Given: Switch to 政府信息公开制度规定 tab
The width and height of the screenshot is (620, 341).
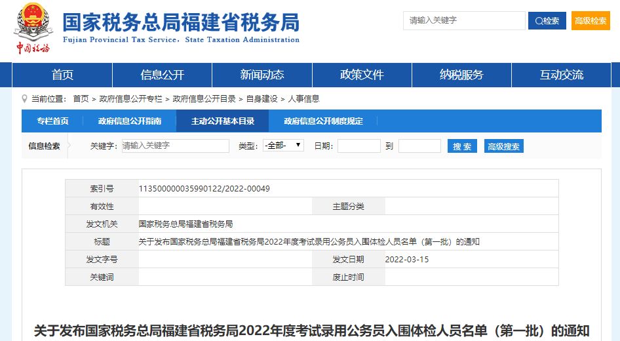Looking at the screenshot, I should tap(324, 121).
